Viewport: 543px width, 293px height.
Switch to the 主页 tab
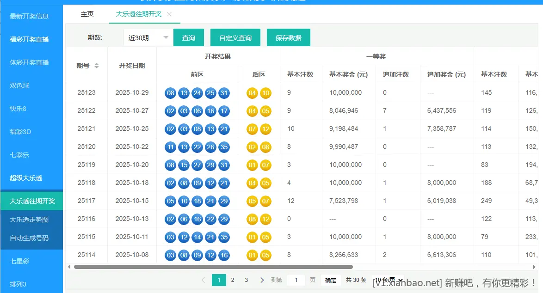(x=87, y=14)
